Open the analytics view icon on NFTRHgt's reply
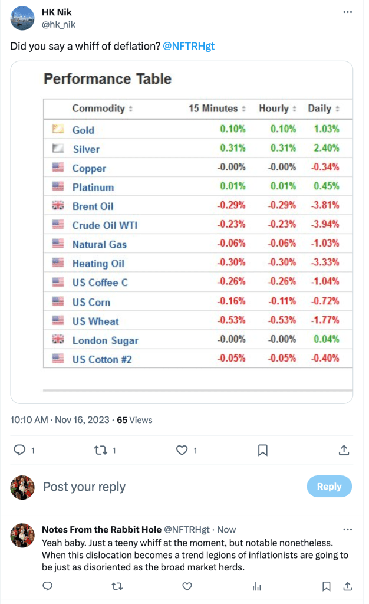Image resolution: width=369 pixels, height=604 pixels. [x=256, y=586]
